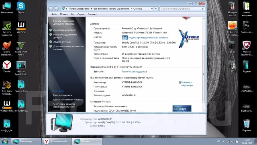Click the scrollbar up arrow

click(204, 19)
